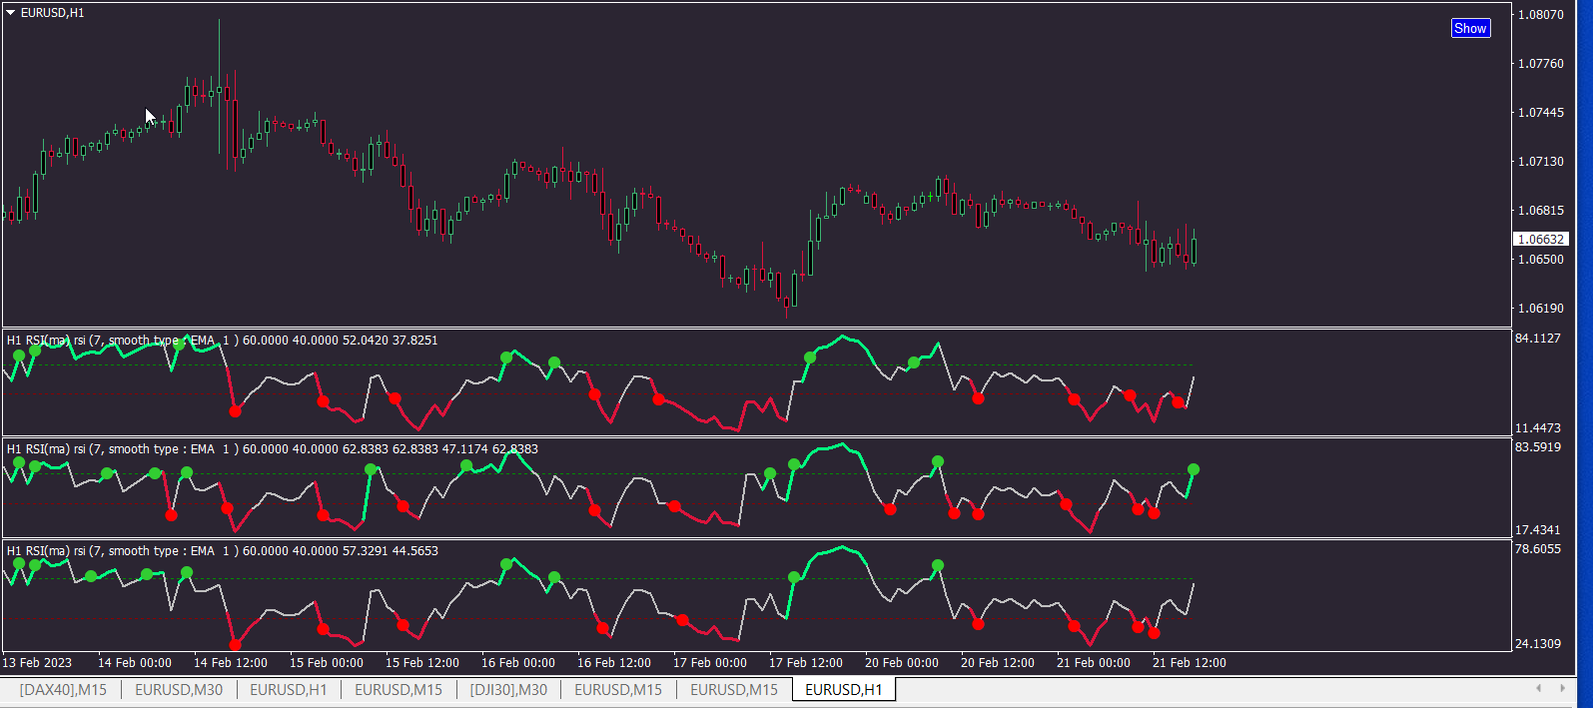
Task: Click the active EURUSD,H1 tab
Action: point(844,690)
